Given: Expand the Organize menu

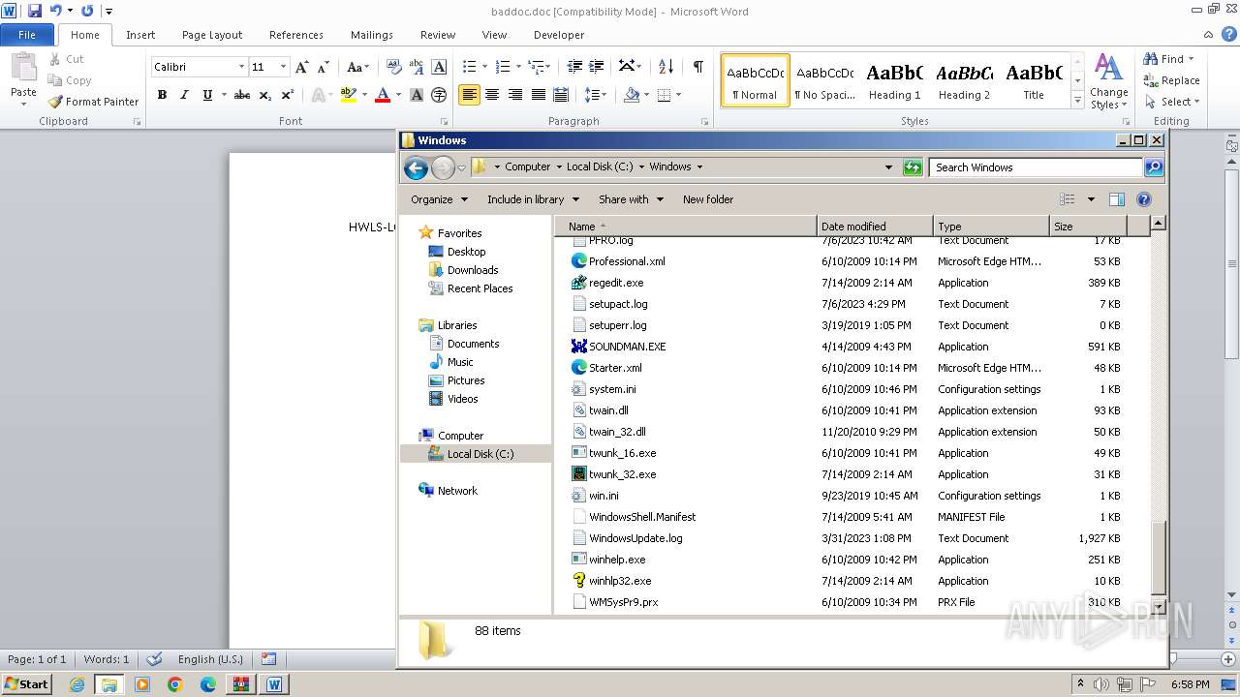Looking at the screenshot, I should pyautogui.click(x=439, y=199).
